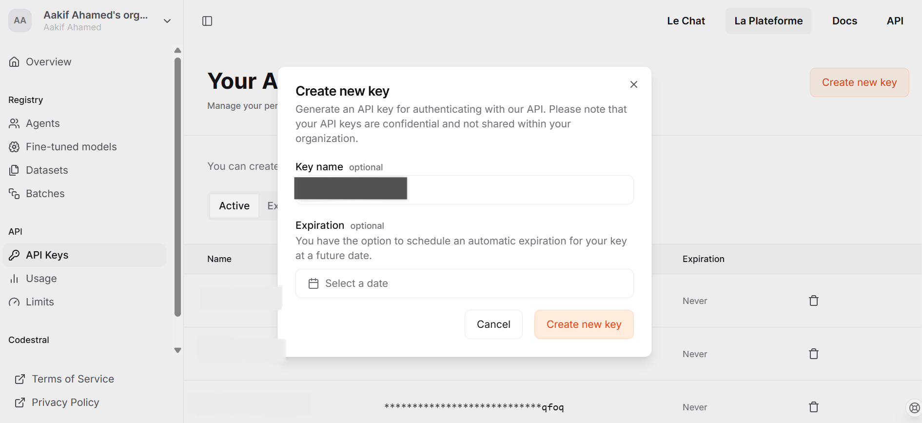Click the calendar icon in the Expiration field
The image size is (922, 423).
tap(314, 283)
